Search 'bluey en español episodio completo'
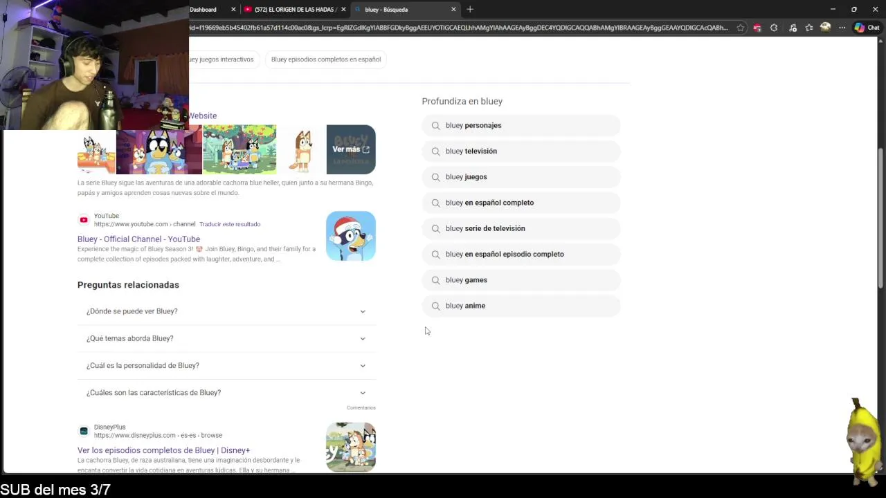886x498 pixels. coord(521,254)
